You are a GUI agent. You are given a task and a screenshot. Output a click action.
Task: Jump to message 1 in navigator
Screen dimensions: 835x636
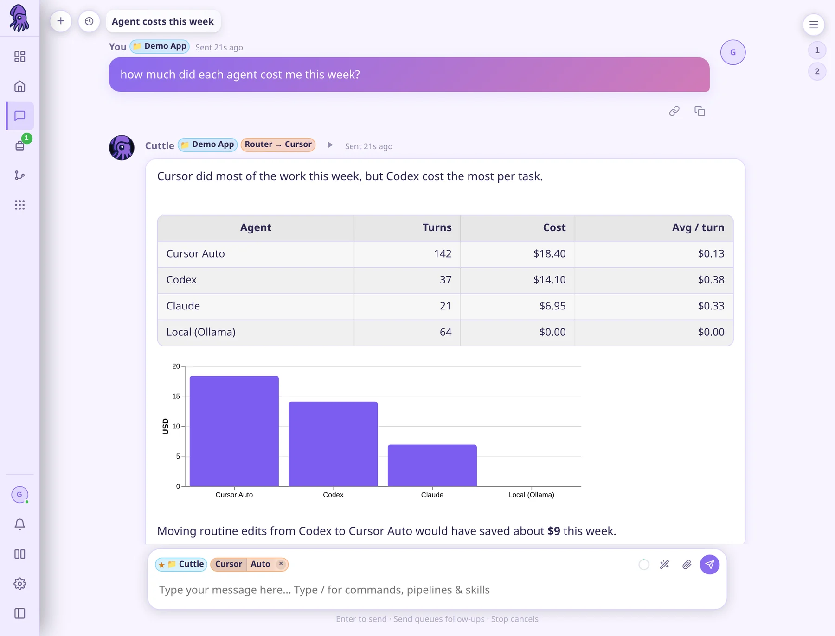pos(817,50)
